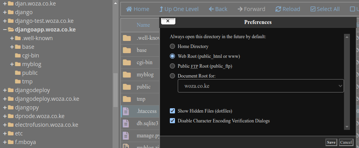Viewport: 359px width, 148px height.
Task: Cancel the Preferences dialog
Action: click(346, 142)
